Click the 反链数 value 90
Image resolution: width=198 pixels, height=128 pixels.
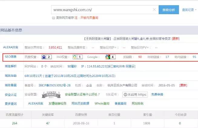point(140,57)
